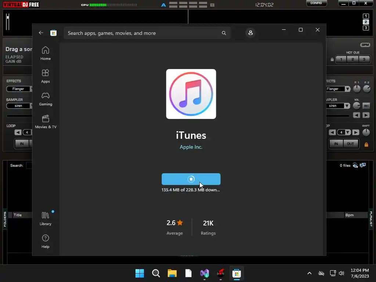This screenshot has height=282, width=376.
Task: Open Gaming section in Store sidebar
Action: pos(45,99)
